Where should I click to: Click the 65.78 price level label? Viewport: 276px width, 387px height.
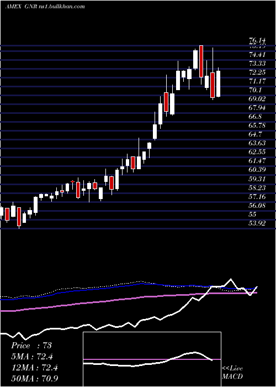[x=257, y=125]
